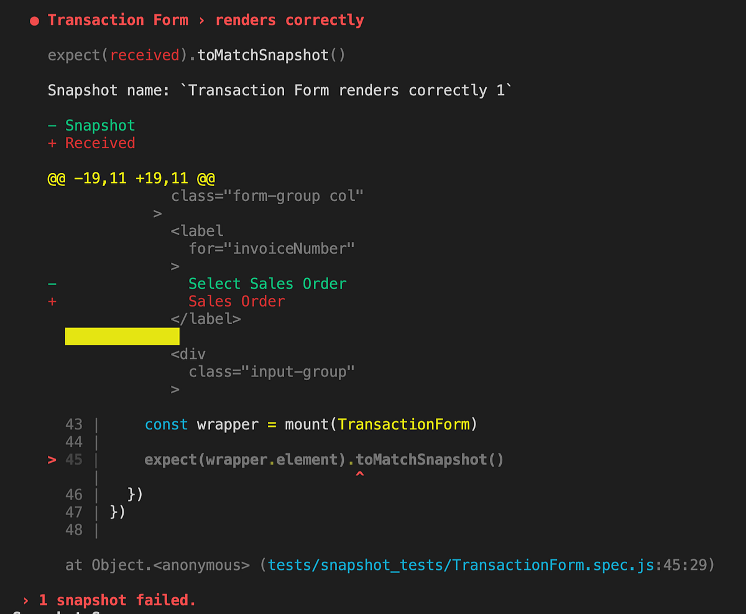Click the 'Transaction Form renders correctly 1' snapshot name

[349, 90]
